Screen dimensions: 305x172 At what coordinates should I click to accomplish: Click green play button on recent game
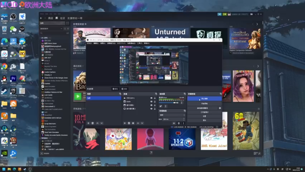click(78, 96)
